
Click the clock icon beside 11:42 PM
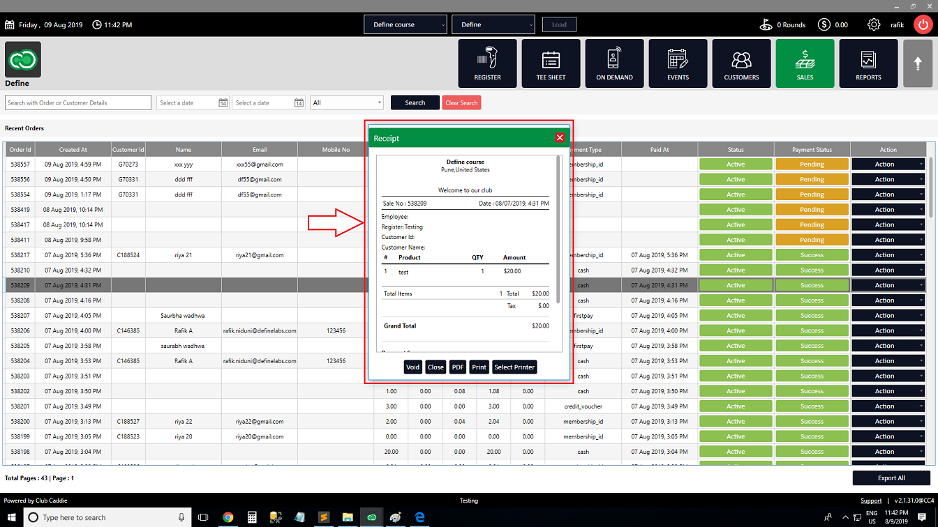click(x=96, y=25)
